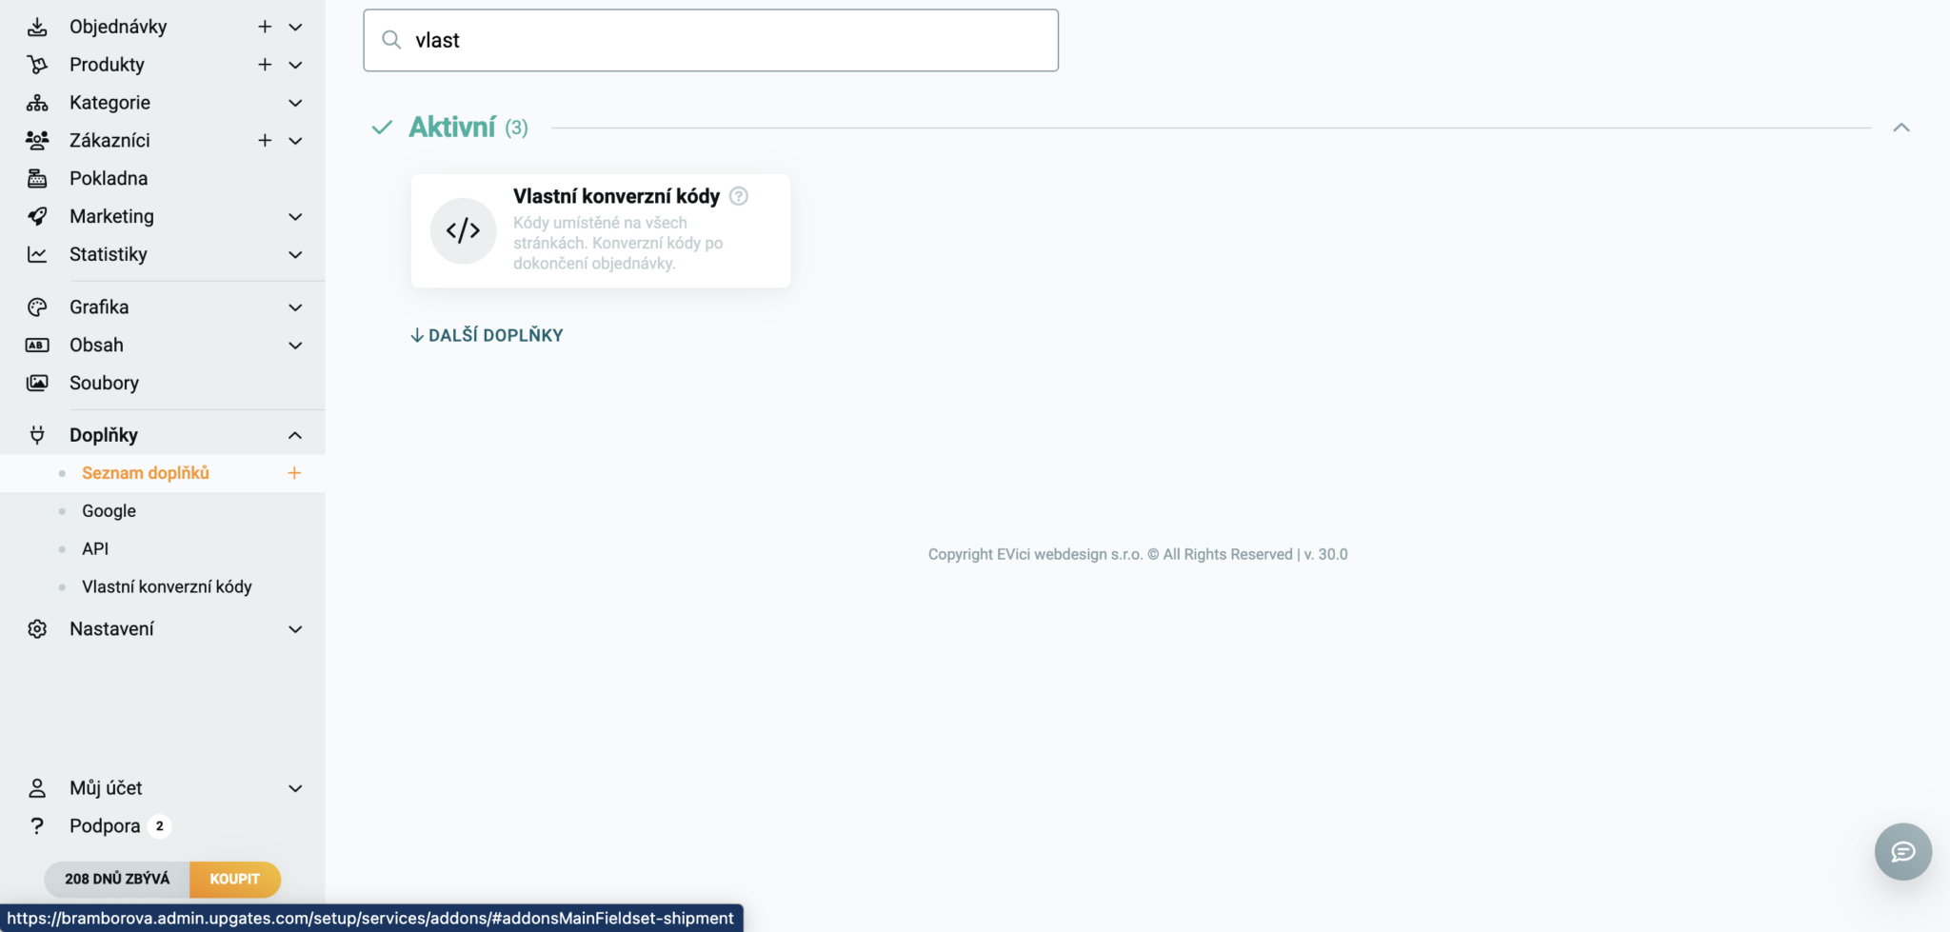The width and height of the screenshot is (1950, 932).
Task: Expand the Zákazníci menu chevron
Action: tap(295, 141)
